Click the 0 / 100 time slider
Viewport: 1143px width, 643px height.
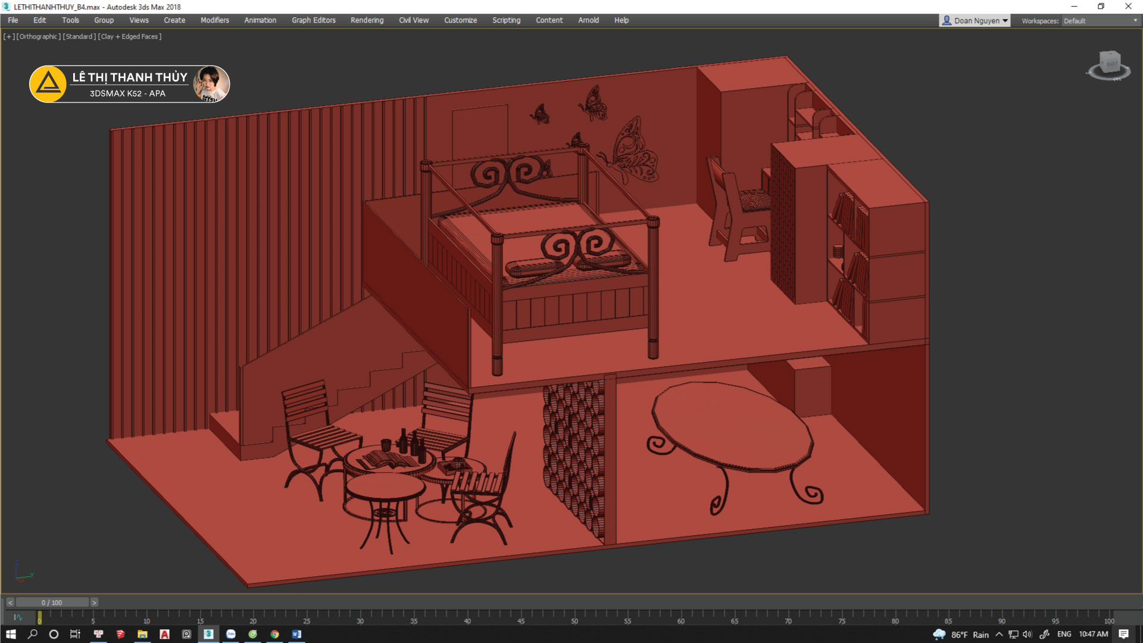[x=52, y=603]
